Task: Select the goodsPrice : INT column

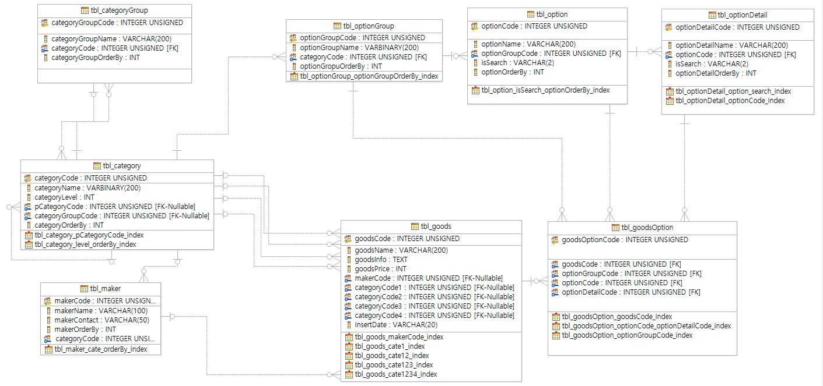Action: pos(381,269)
